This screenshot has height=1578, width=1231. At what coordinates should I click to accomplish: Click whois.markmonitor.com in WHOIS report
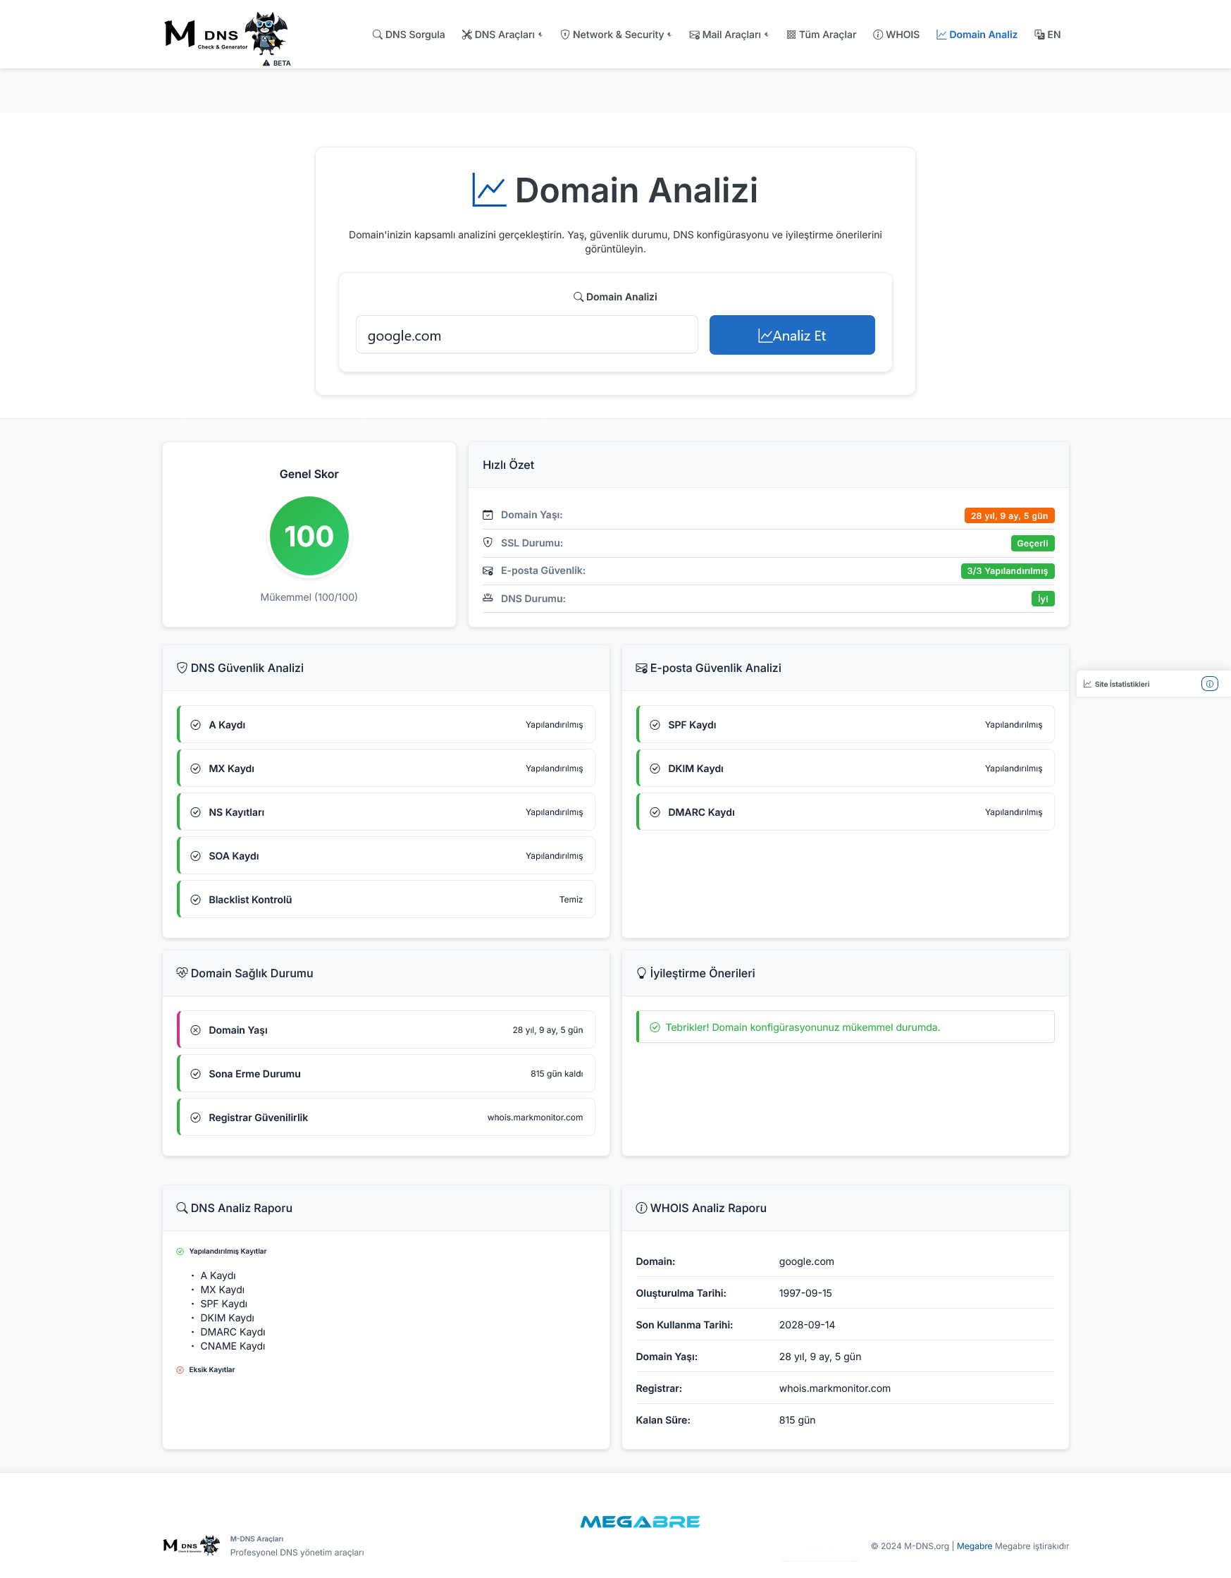pos(834,1389)
